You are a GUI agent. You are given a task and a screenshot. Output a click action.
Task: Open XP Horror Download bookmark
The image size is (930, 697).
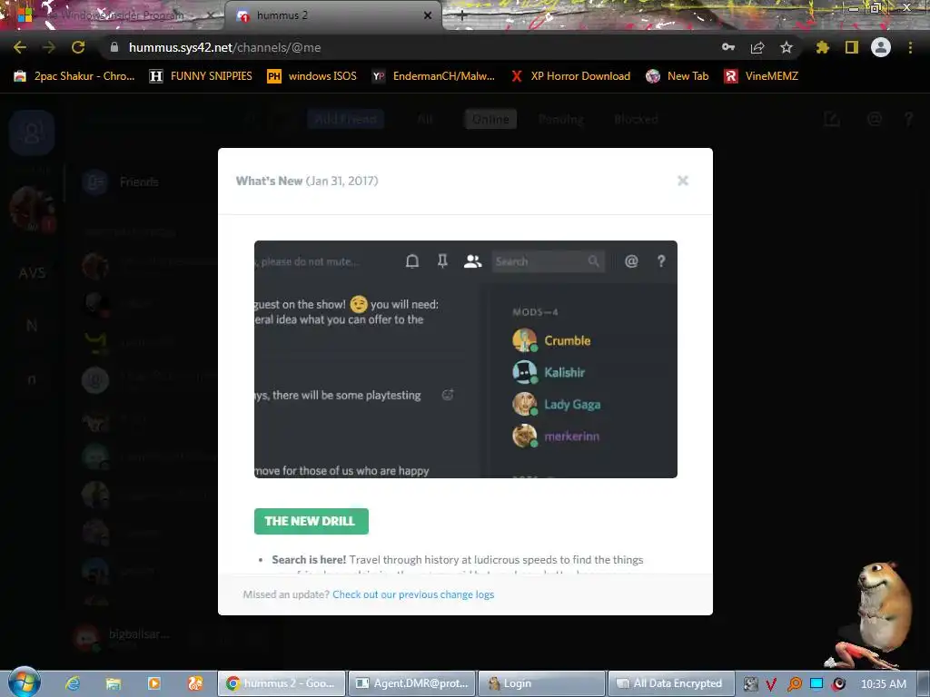(571, 76)
